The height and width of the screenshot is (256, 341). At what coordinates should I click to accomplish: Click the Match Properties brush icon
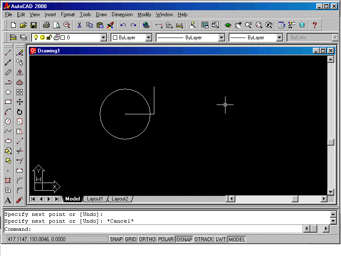pos(110,25)
